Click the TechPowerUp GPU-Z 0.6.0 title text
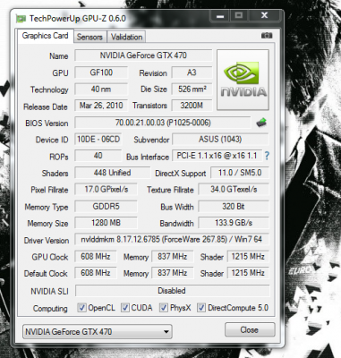The width and height of the screenshot is (341, 358). [x=78, y=19]
